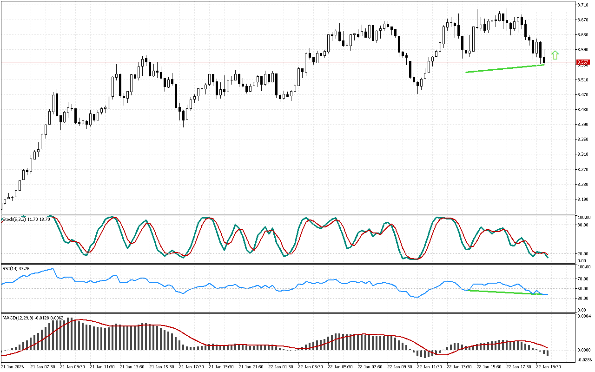595x372 pixels.
Task: Click the 80.00 level in Stochastic panel
Action: click(x=583, y=225)
